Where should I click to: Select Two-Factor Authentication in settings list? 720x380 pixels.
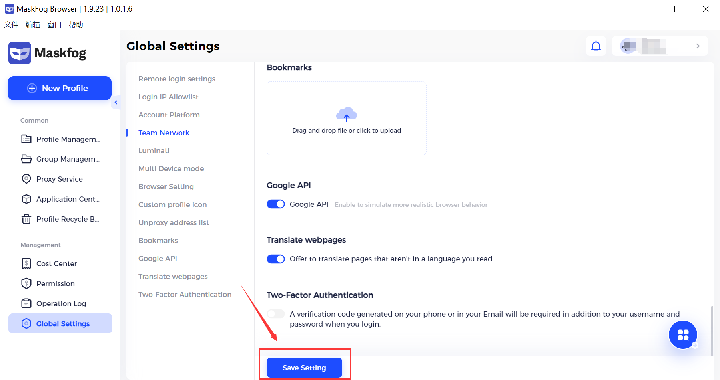[x=185, y=295]
